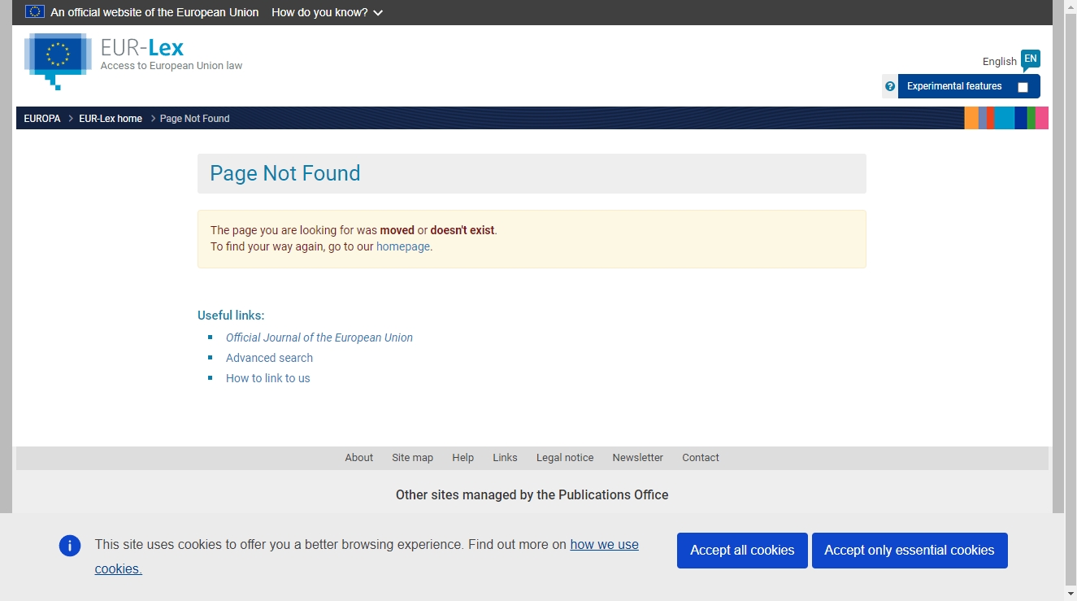
Task: Follow the homepage link in the message
Action: click(x=402, y=246)
